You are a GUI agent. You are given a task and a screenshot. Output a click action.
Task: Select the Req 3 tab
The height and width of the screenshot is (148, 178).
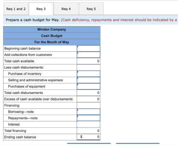[x=41, y=9]
